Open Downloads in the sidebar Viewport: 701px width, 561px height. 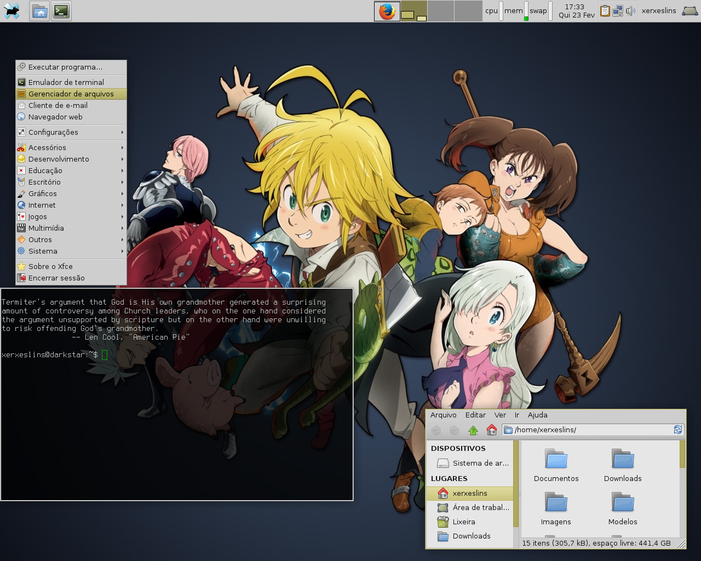point(470,536)
